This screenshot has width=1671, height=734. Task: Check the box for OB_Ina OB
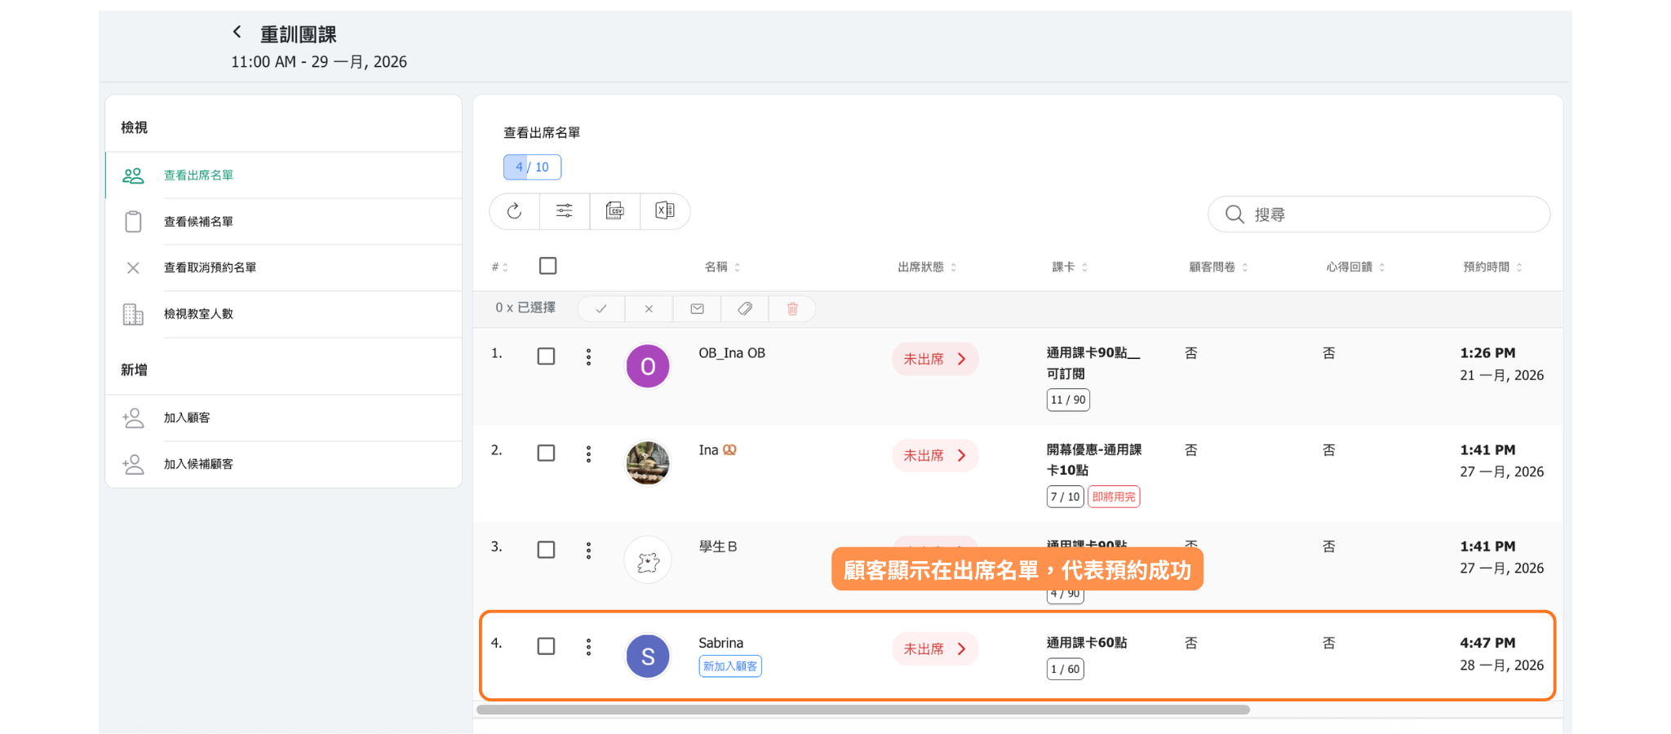[546, 356]
